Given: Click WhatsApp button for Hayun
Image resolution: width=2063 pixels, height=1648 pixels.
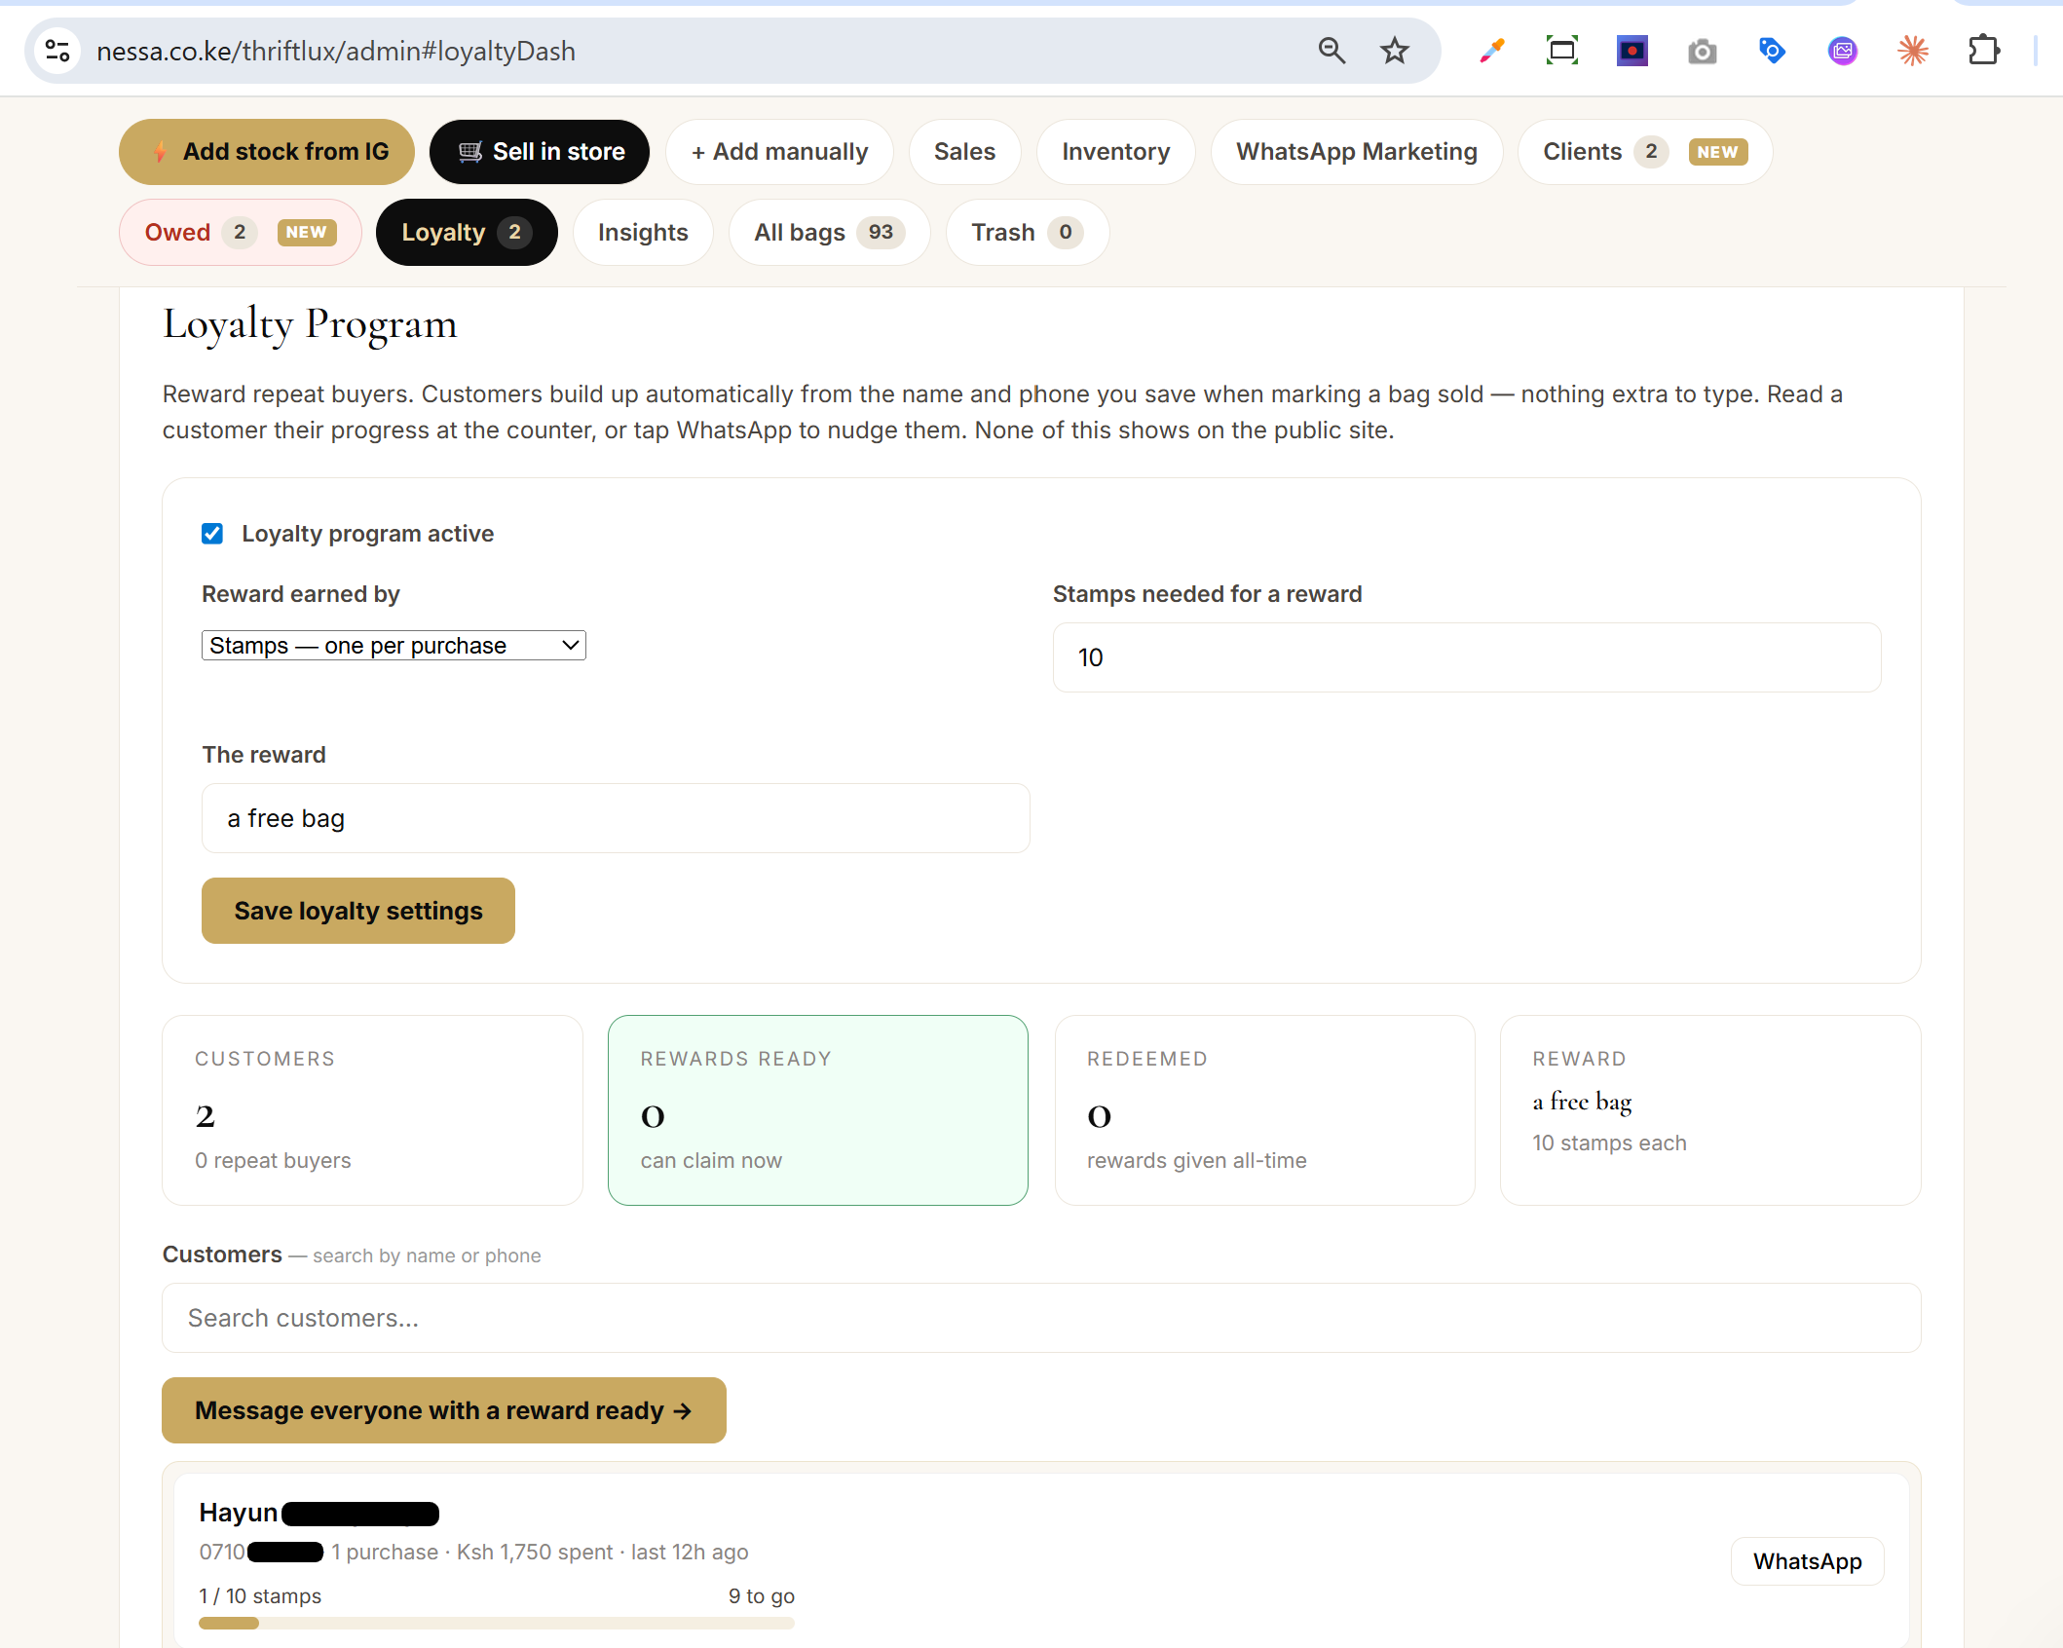Looking at the screenshot, I should click(x=1807, y=1561).
